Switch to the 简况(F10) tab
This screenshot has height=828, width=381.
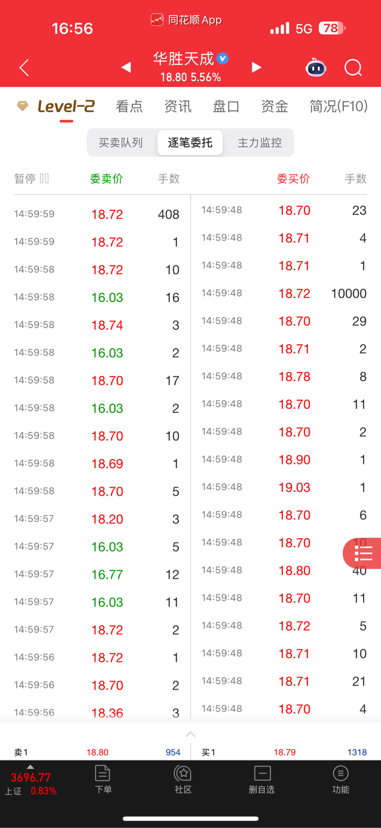click(338, 106)
